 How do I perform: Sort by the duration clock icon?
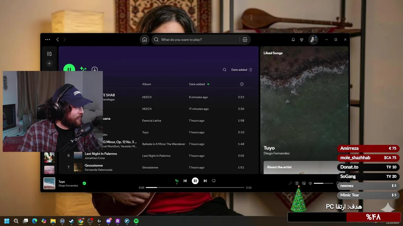(x=242, y=84)
